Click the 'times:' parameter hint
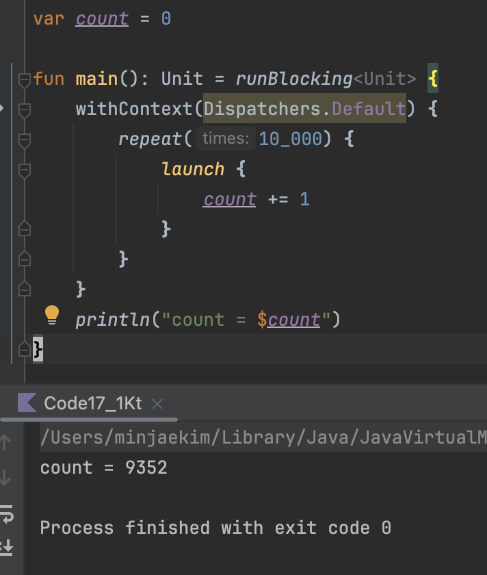 225,138
